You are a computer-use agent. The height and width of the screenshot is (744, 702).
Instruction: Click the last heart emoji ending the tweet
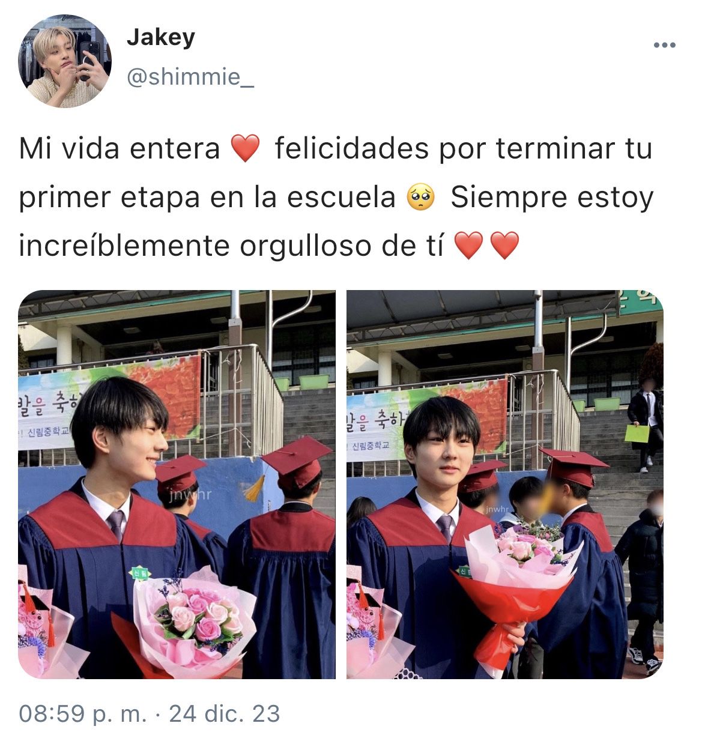505,247
